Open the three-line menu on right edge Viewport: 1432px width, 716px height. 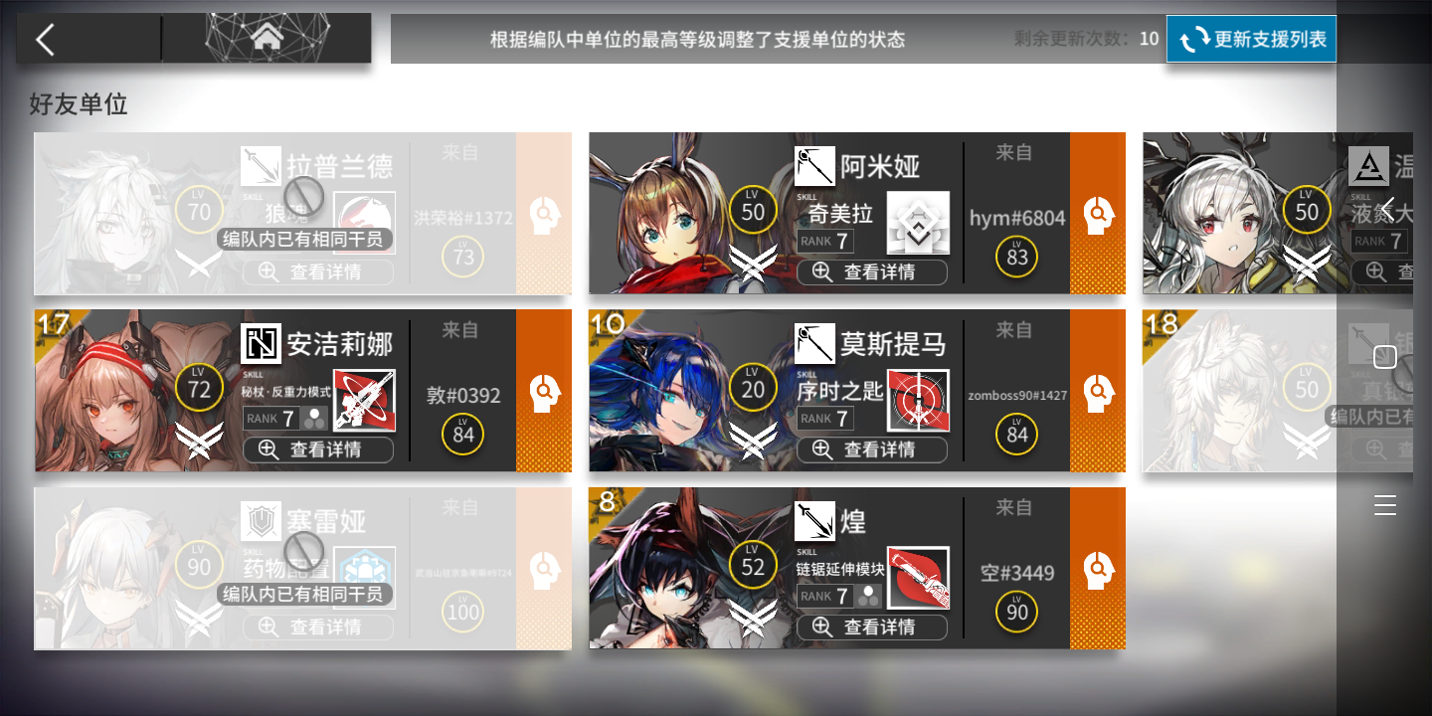click(x=1385, y=505)
